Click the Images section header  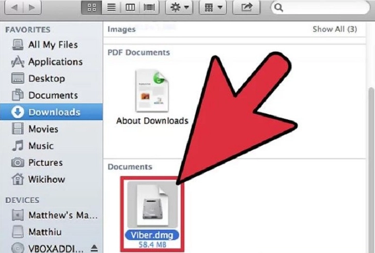click(x=121, y=29)
